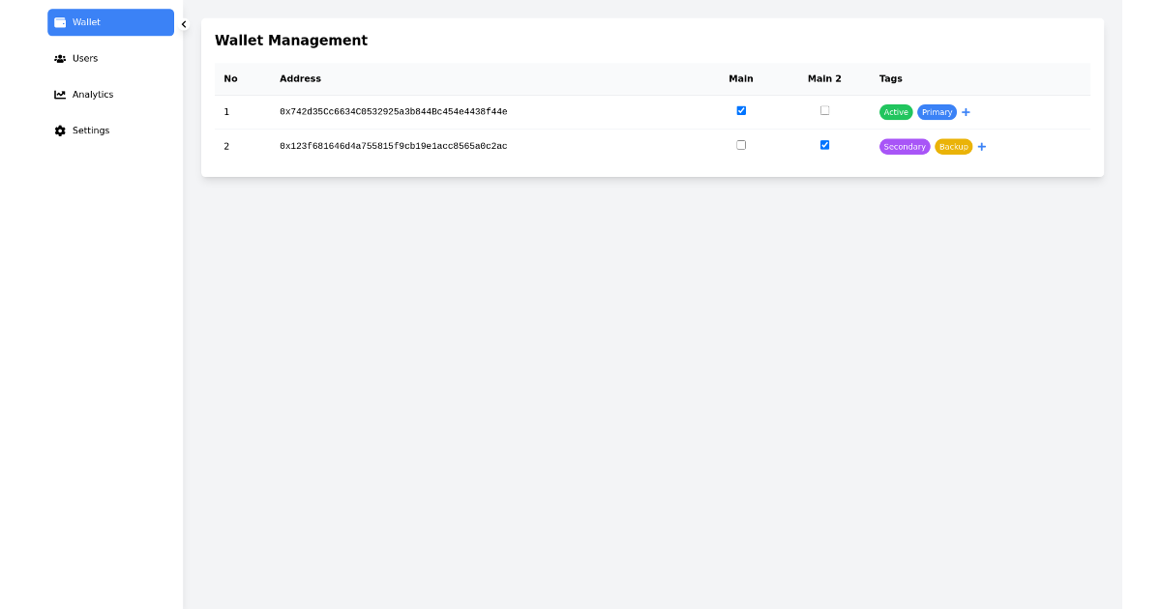Enable Main 2 for wallet 1
The image size is (1161, 609).
tap(824, 110)
